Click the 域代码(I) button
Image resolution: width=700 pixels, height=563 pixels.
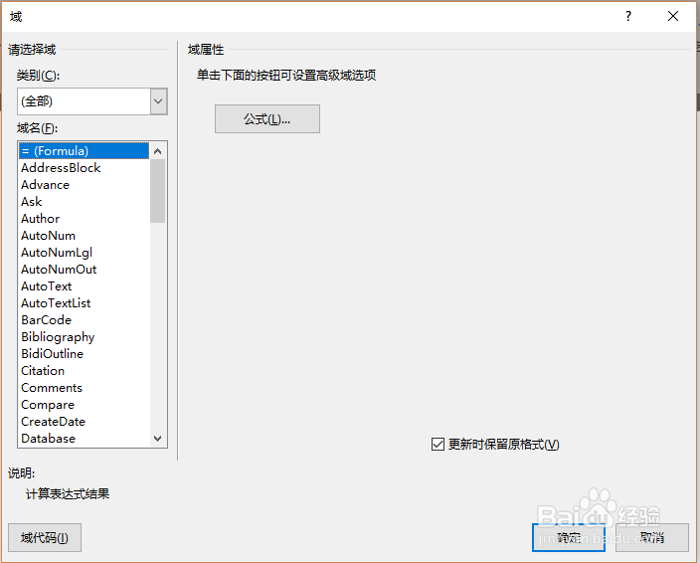[45, 537]
